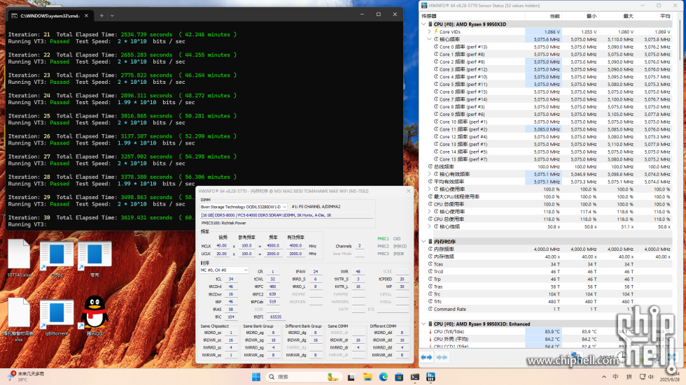Open Microsoft Store from the taskbar
The height and width of the screenshot is (385, 686).
tap(399, 377)
